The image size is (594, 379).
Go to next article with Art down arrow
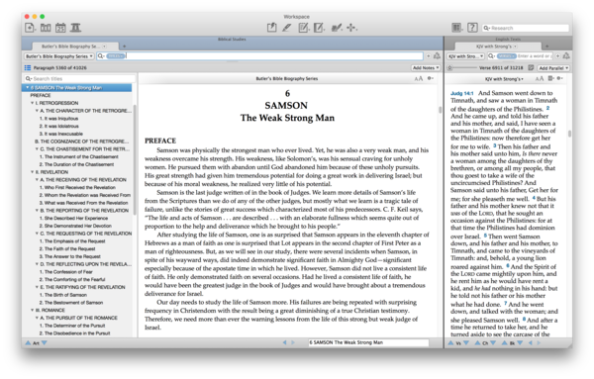[x=45, y=343]
